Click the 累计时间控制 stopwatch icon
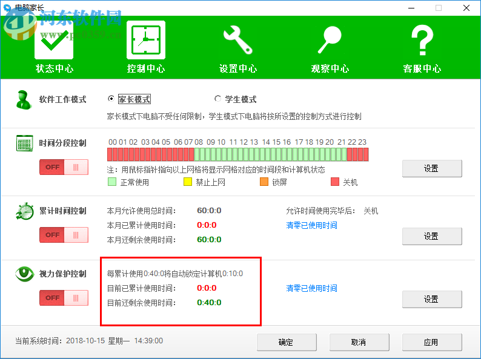Screen dimensions: 481x359 (25, 211)
